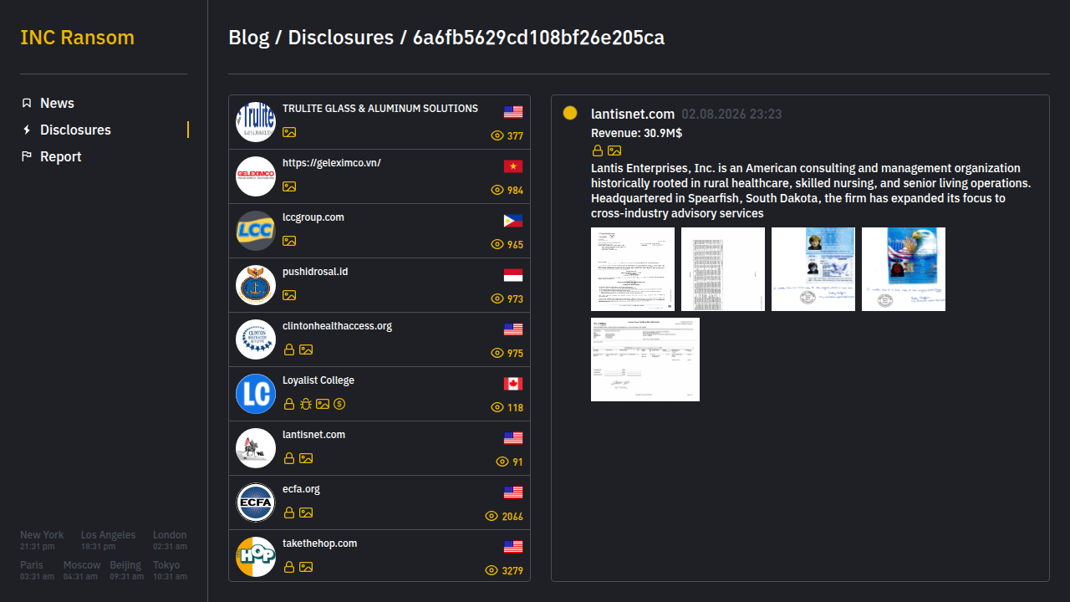Click the 975 view count

(x=515, y=354)
